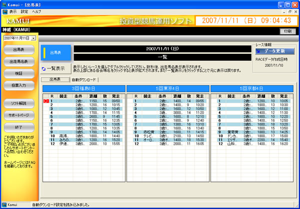Select the 5回東京4日 table header
300x209 pixels.
(166, 88)
